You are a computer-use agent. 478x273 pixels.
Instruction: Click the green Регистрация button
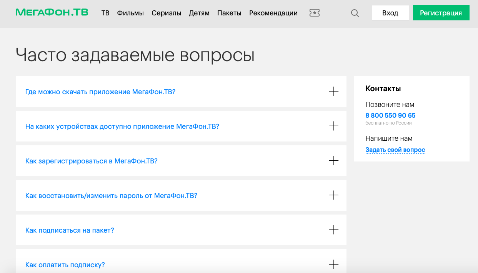(x=441, y=13)
